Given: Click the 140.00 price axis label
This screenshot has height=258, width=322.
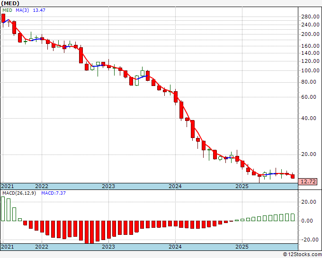Looking at the screenshot, I should click(310, 53).
